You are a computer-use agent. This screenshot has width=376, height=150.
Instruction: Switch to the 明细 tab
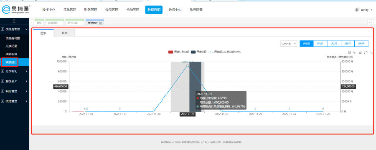tap(65, 33)
